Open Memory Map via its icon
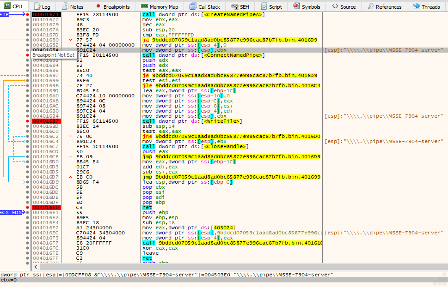Screen dimensions: 448x287 144,6
